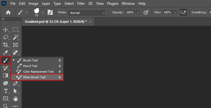Screen dimensions: 211x108
Task: Choose Brush Tool from the flyout
Action: (x=37, y=60)
